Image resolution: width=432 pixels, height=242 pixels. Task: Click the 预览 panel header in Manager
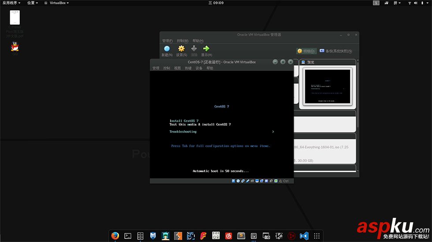pos(327,62)
